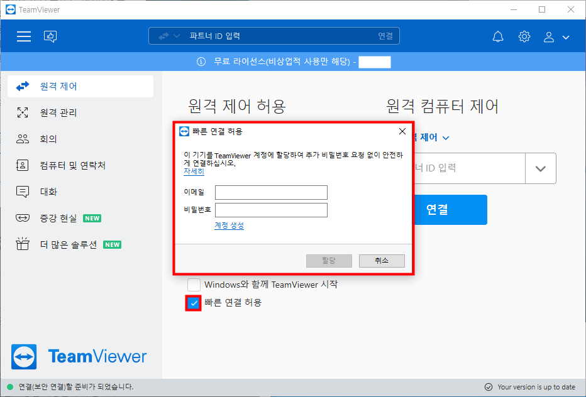Select 원격 제어 sidebar tab

point(80,86)
